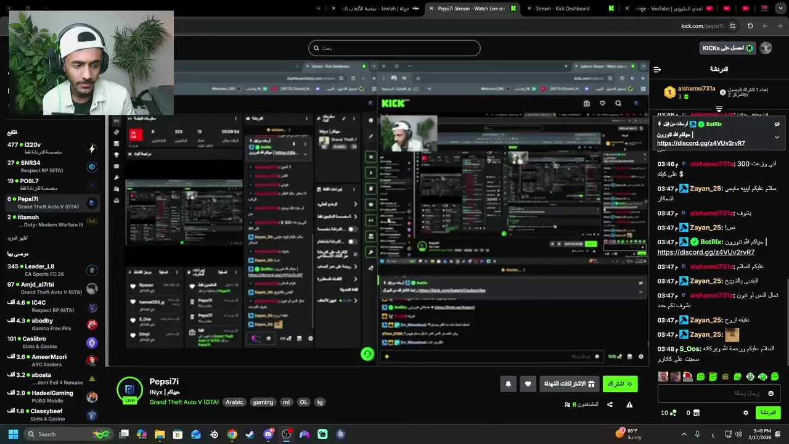The width and height of the screenshot is (789, 444).
Task: Select the OL tag
Action: (303, 402)
